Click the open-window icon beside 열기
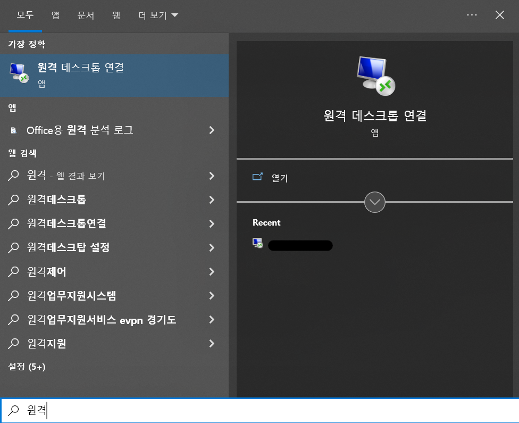The height and width of the screenshot is (423, 519). tap(257, 177)
